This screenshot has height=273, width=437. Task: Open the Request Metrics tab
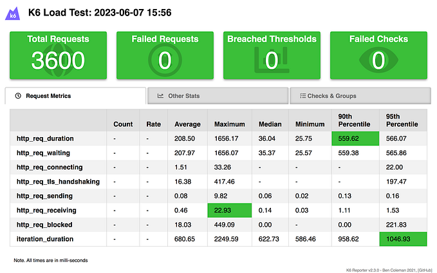pyautogui.click(x=75, y=96)
